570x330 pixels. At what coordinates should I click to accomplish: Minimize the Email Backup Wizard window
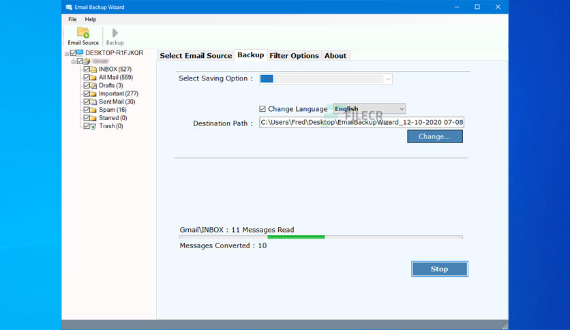(457, 7)
